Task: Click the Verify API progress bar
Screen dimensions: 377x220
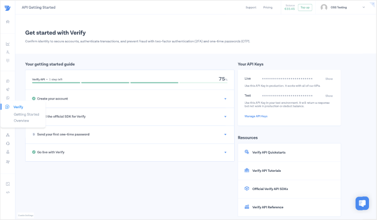Action: (x=123, y=82)
